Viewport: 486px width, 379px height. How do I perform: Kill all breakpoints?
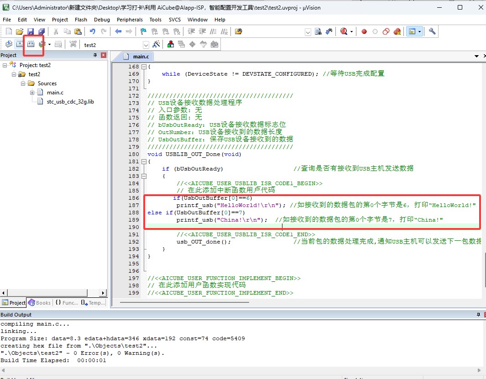coord(397,31)
